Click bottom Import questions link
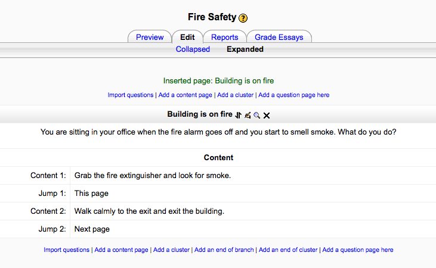Screen dimensions: 436x268 (66, 250)
